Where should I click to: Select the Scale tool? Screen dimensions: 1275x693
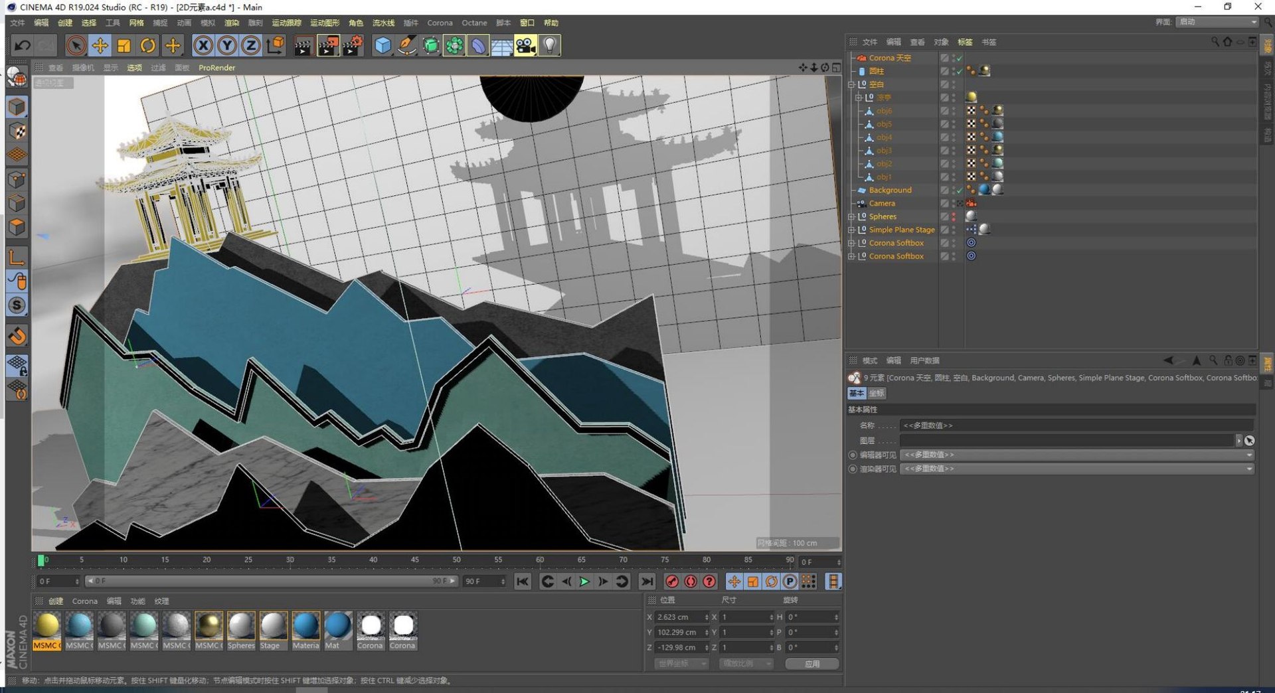pyautogui.click(x=124, y=45)
